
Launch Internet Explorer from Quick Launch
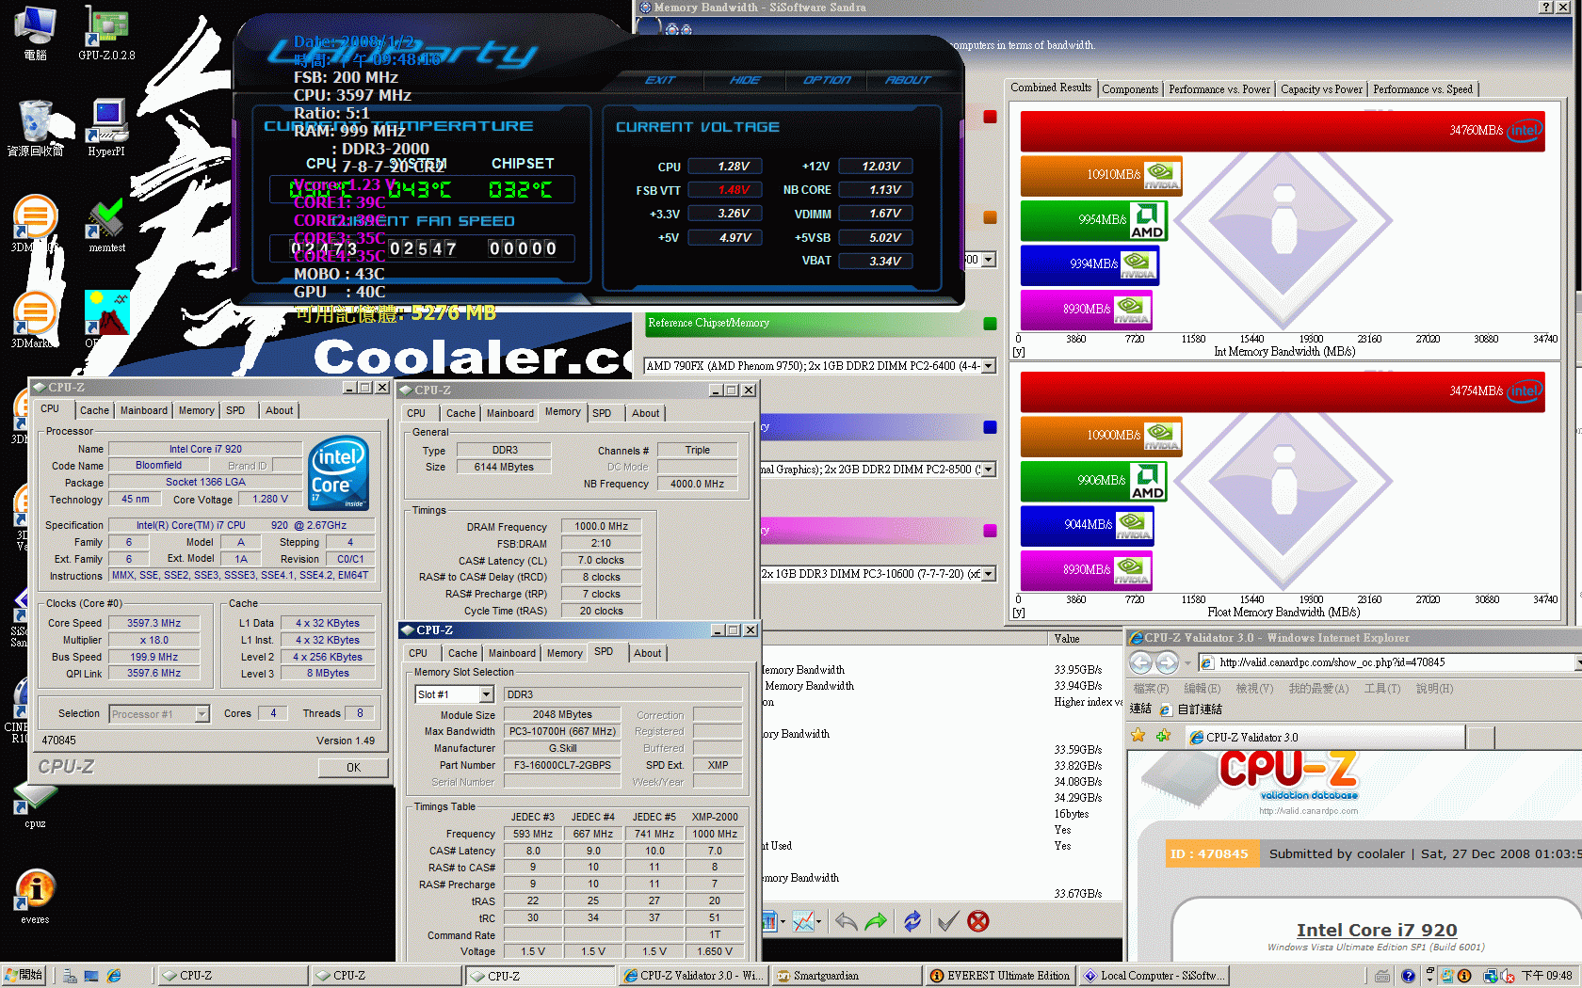pyautogui.click(x=114, y=976)
